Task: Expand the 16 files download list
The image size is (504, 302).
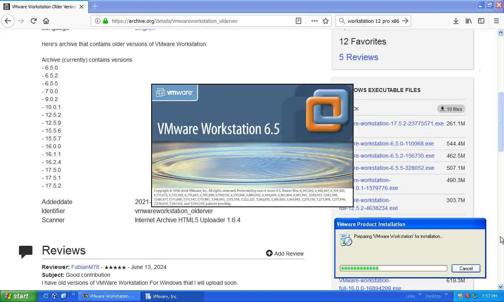Action: pyautogui.click(x=451, y=109)
